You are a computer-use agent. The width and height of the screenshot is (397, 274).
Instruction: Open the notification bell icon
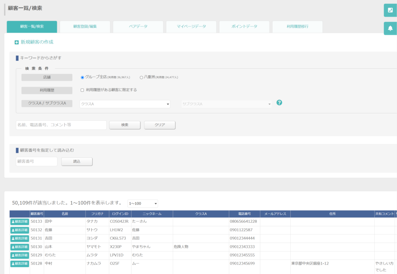pyautogui.click(x=390, y=28)
